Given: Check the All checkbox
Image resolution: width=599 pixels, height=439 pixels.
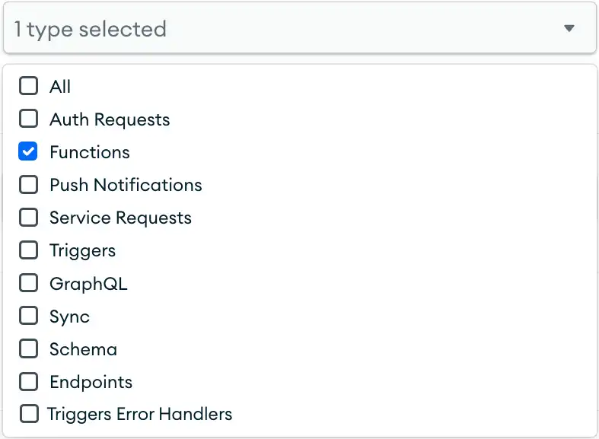Looking at the screenshot, I should [28, 86].
